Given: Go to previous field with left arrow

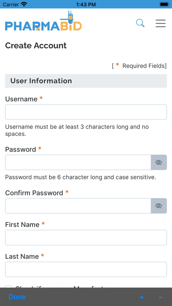Looking at the screenshot, I should point(141,297).
